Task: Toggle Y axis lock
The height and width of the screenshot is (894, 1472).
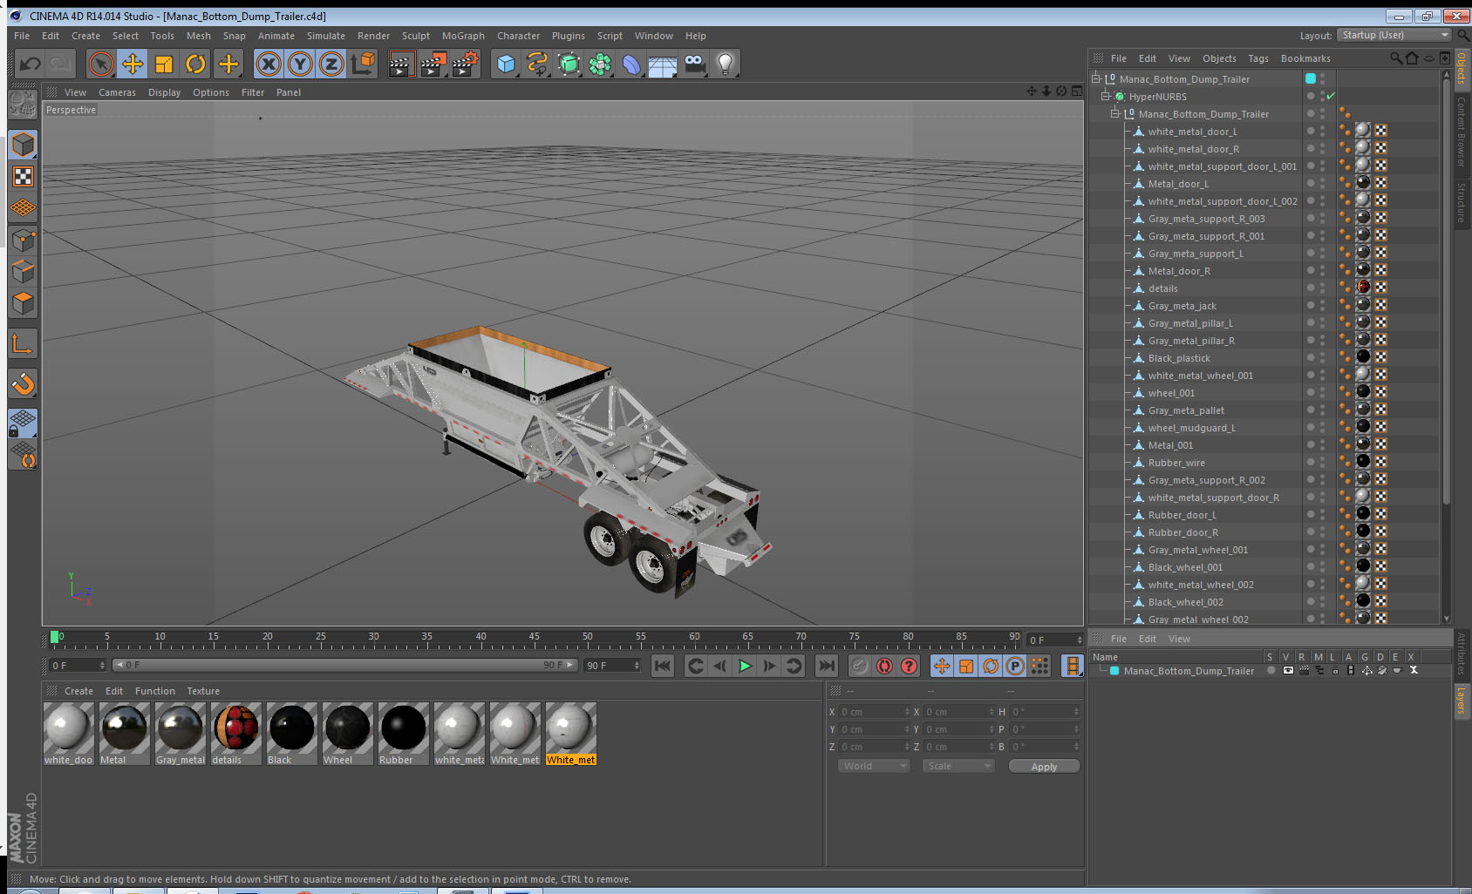Action: coord(300,64)
